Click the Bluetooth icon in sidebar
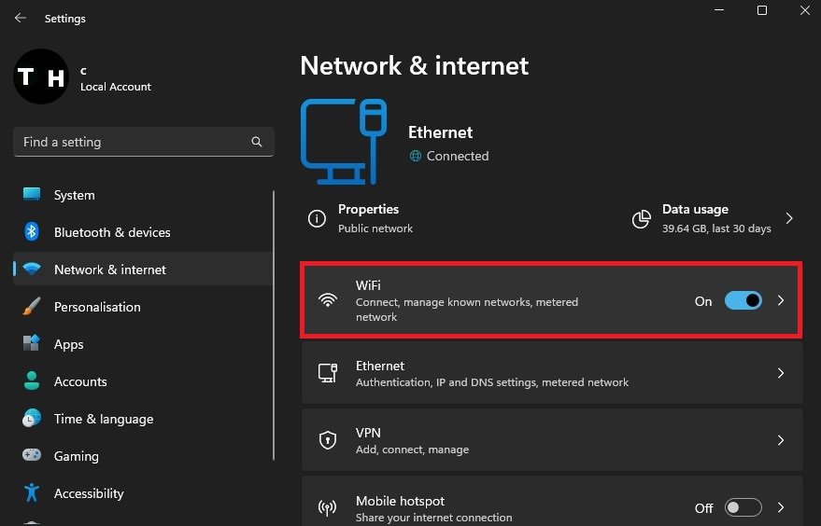Viewport: 821px width, 526px height. tap(31, 232)
